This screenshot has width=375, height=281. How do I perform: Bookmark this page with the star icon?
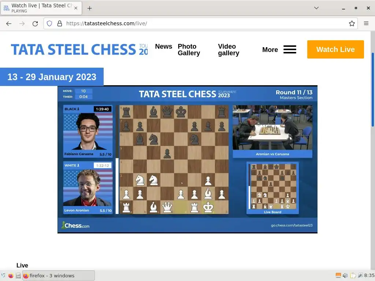tap(352, 23)
